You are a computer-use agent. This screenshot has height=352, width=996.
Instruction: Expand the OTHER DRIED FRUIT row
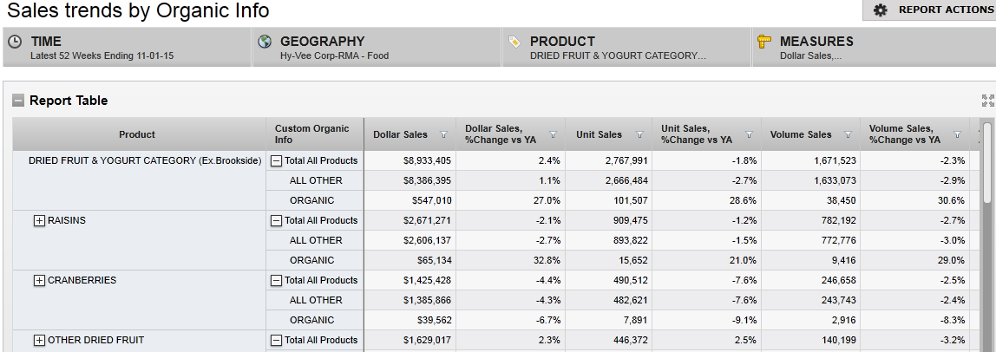point(39,340)
